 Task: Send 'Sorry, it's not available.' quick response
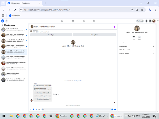coord(43,99)
